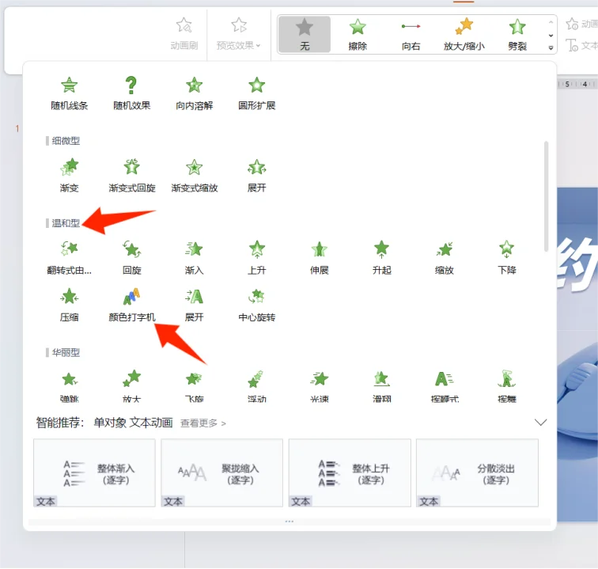Collapse the 智能推荐 section chevron
This screenshot has width=598, height=569.
tap(541, 423)
